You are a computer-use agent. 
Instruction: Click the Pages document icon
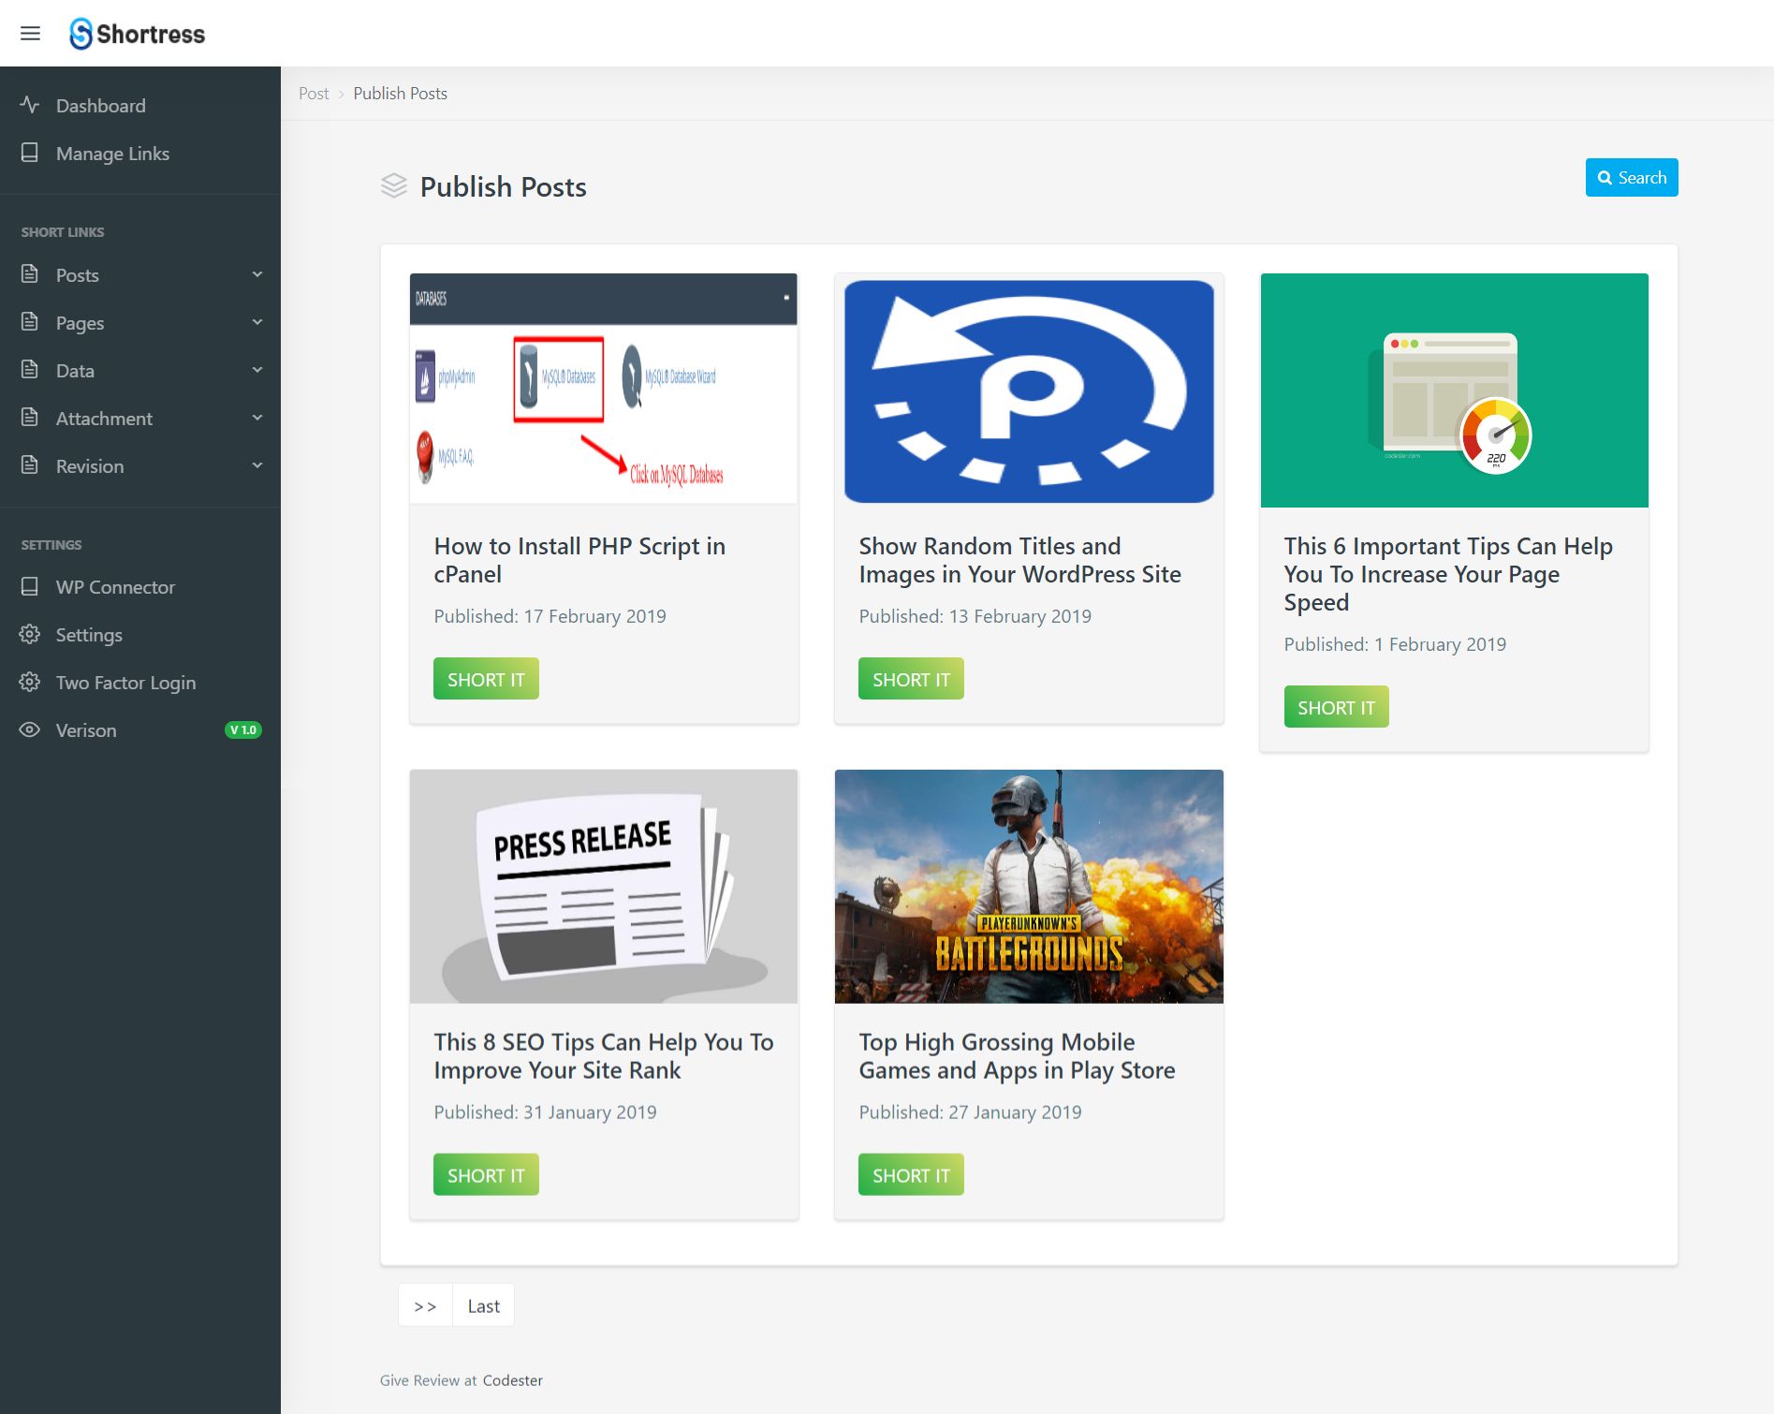click(x=30, y=322)
